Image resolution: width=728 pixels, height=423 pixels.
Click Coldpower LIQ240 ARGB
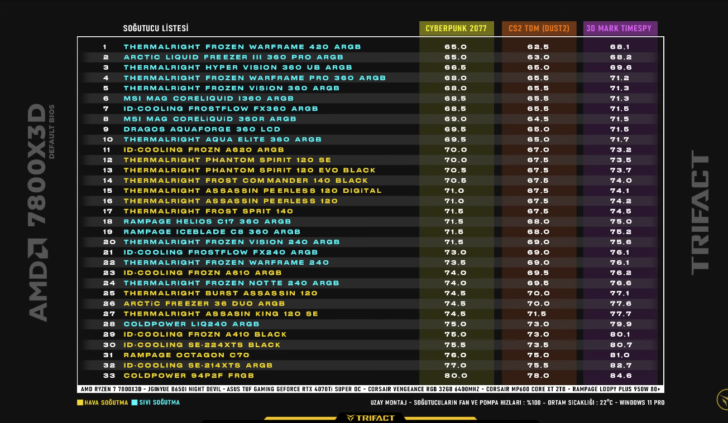191,324
